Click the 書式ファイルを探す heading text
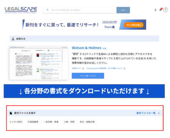Screen dimensions: 170x138 (x=25, y=113)
